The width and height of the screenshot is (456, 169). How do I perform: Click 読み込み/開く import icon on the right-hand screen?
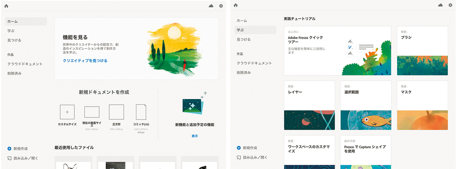[x=239, y=157]
